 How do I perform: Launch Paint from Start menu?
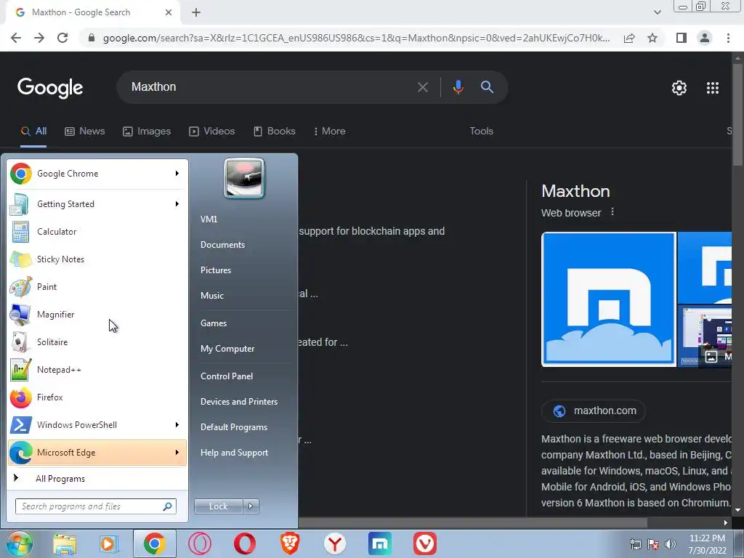[x=97, y=286]
